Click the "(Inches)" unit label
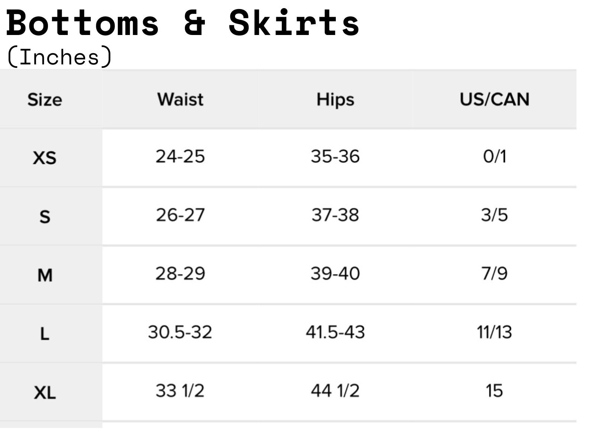Viewport: 595px width, 430px height. coord(59,57)
